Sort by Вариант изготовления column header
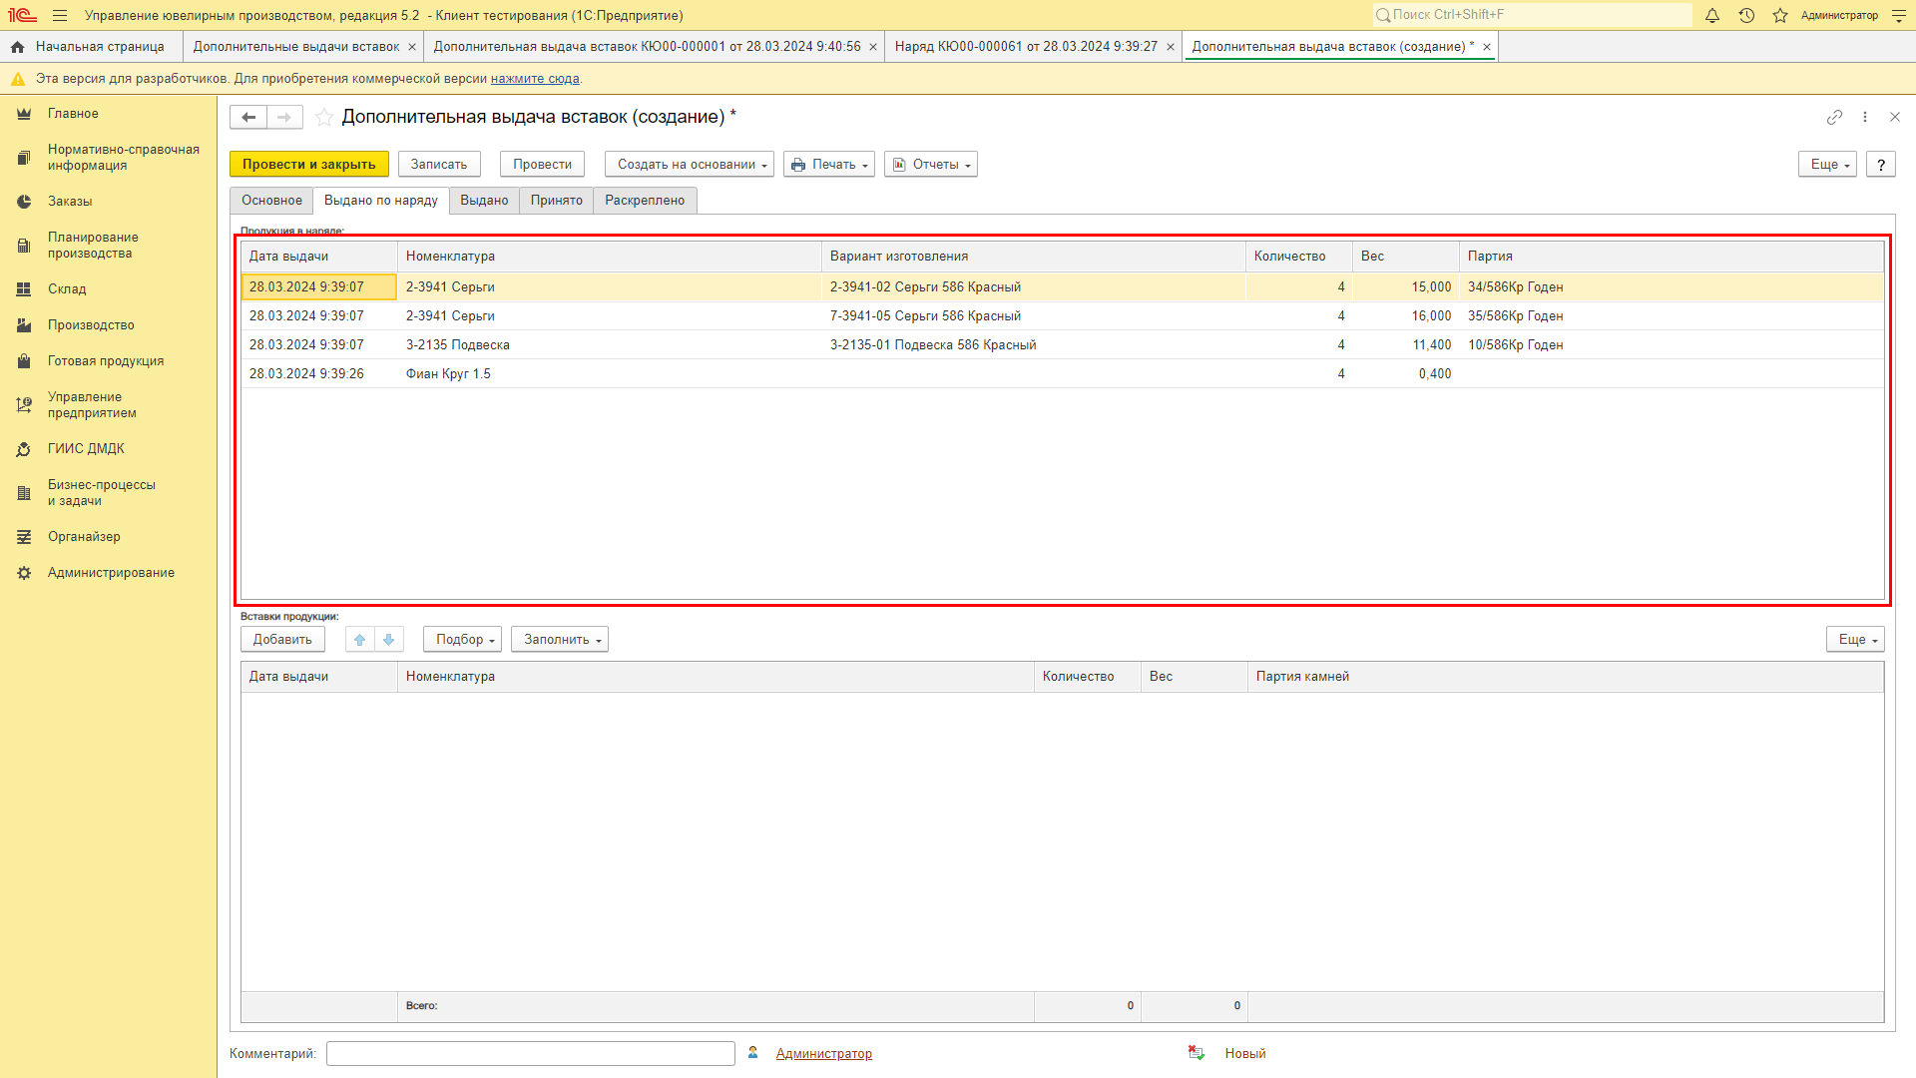The height and width of the screenshot is (1078, 1916). (x=1034, y=257)
